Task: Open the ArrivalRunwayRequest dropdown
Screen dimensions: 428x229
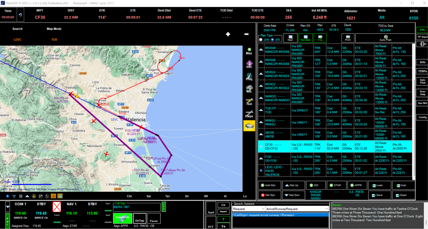Action: coord(297,209)
